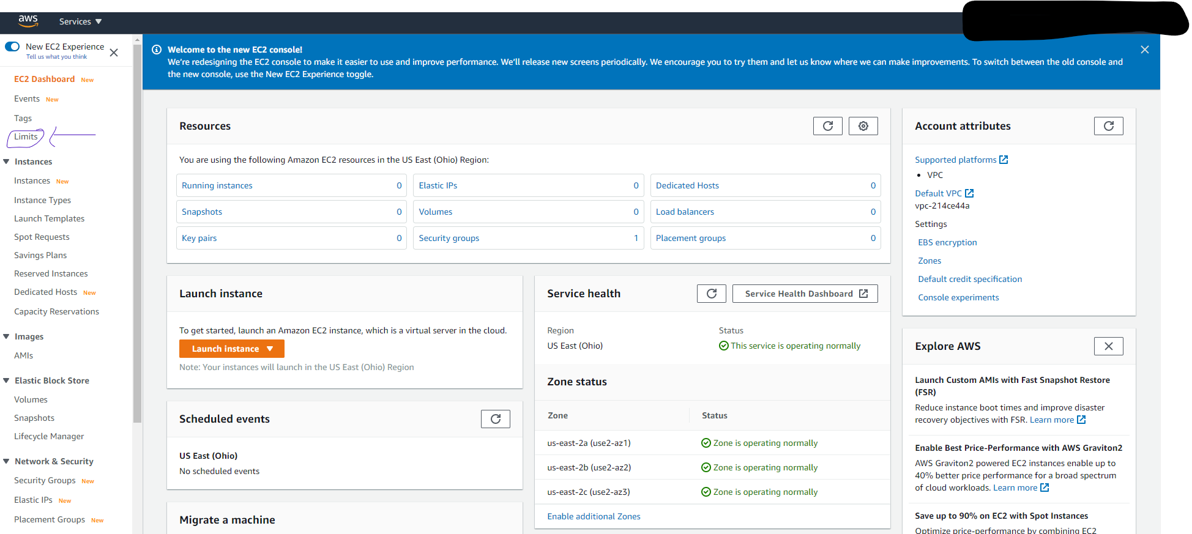Open Savings Plans page
Screen dimensions: 1192x534
click(40, 255)
